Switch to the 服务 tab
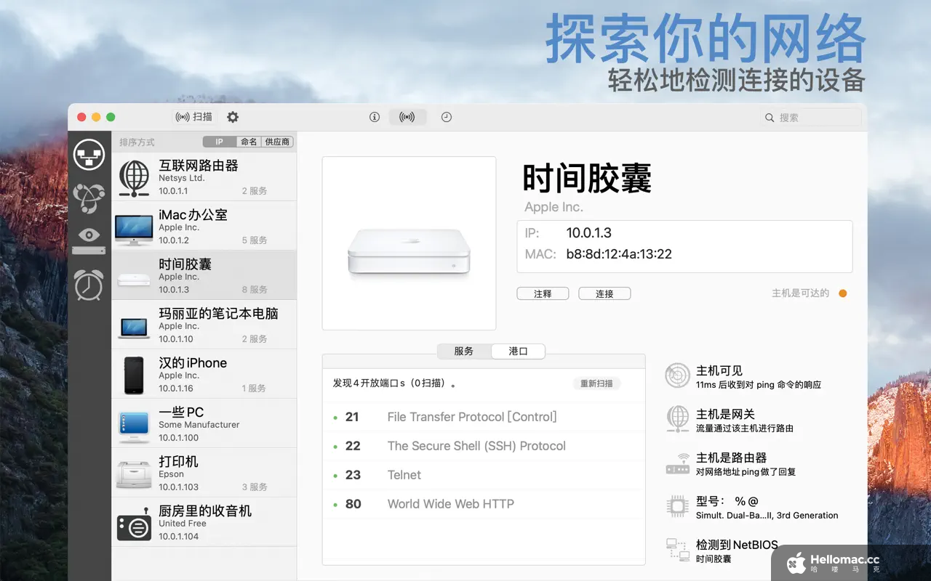The width and height of the screenshot is (931, 581). pyautogui.click(x=464, y=351)
